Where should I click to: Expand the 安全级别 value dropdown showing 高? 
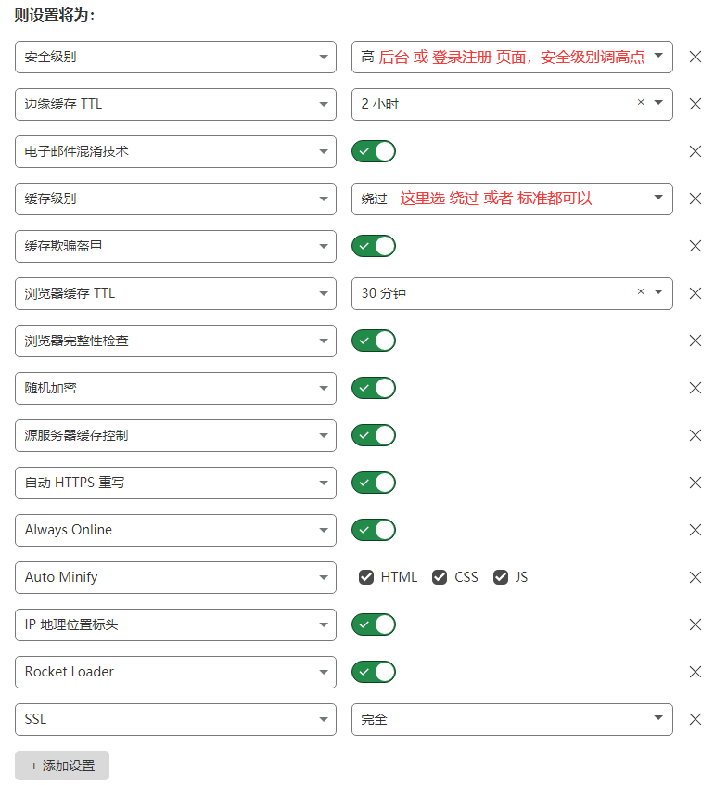click(512, 58)
